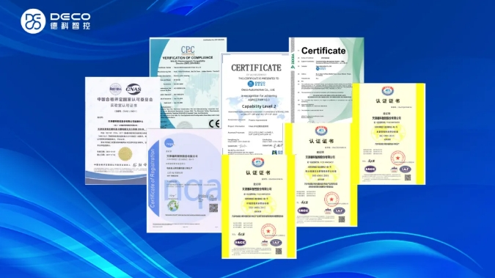Open the DEKRA Certificate document
Screen dimensions: 495x278
click(326, 80)
